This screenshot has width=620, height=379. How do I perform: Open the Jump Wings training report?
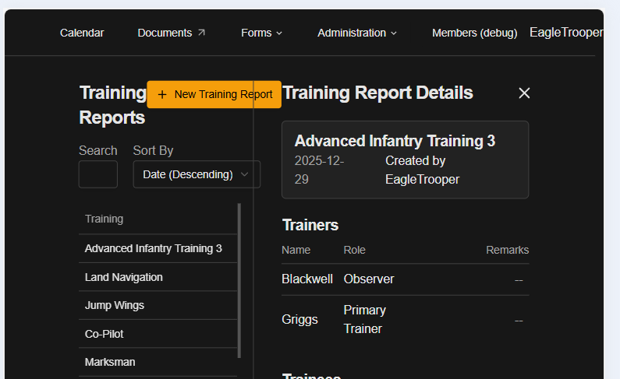[115, 305]
